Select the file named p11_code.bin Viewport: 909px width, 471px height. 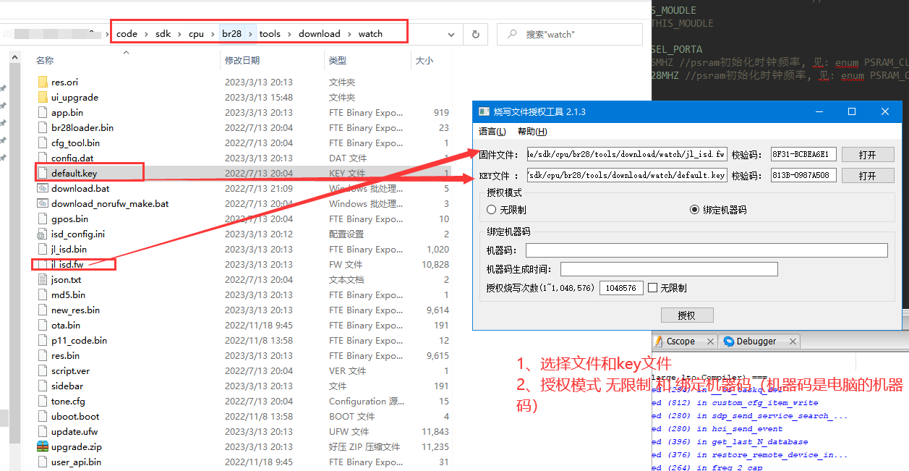(79, 341)
